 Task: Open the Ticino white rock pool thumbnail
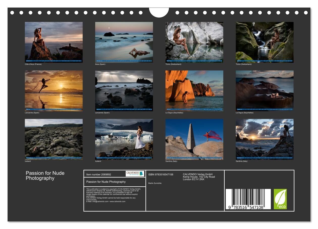(x=194, y=42)
